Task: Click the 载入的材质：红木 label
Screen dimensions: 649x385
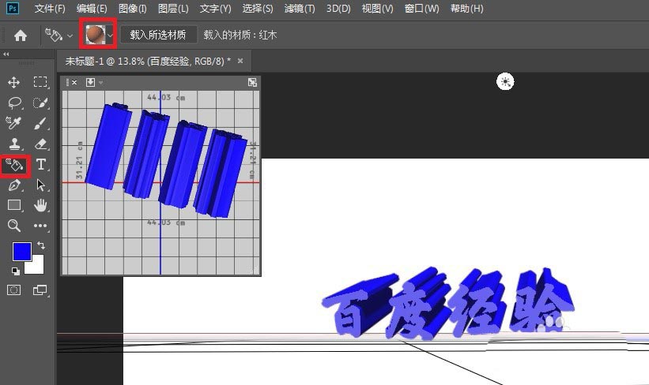Action: [240, 36]
